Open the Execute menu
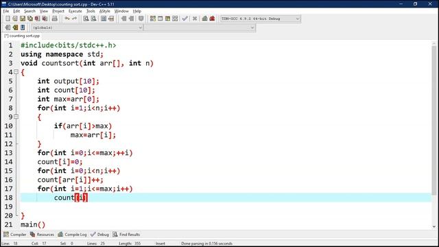The height and width of the screenshot is (247, 439). tap(75, 11)
